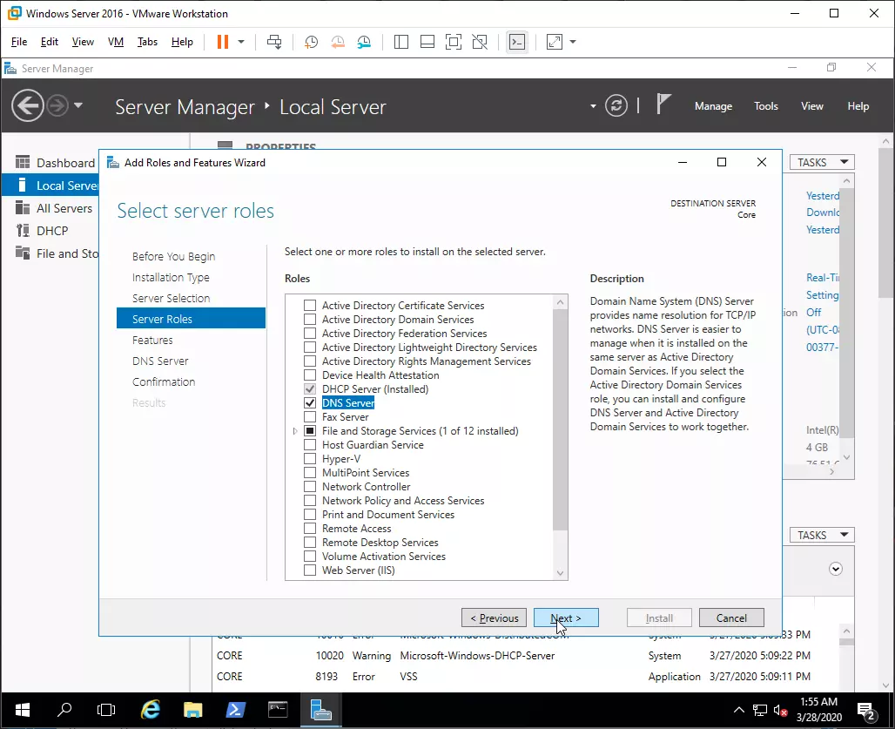
Task: Open the VMware Edit menu
Action: [x=49, y=42]
